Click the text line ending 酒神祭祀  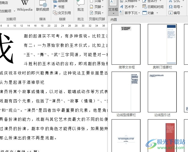(x=22, y=82)
